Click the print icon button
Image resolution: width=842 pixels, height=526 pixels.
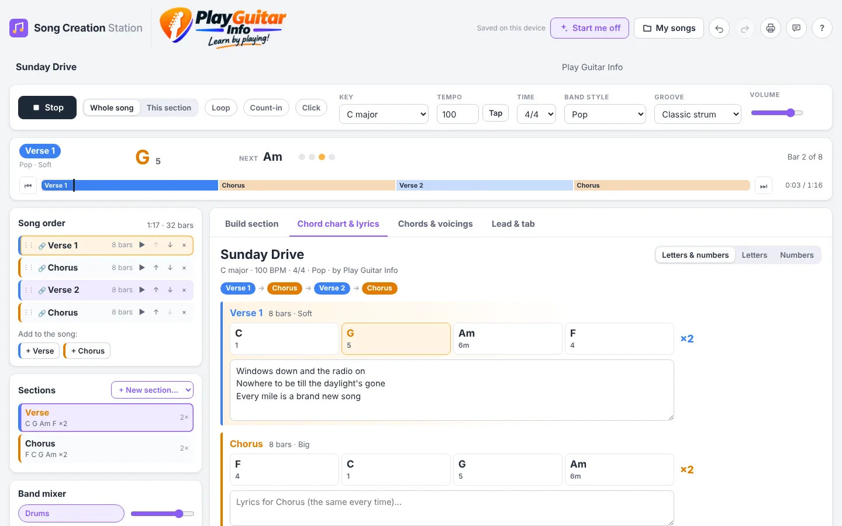[x=771, y=28]
